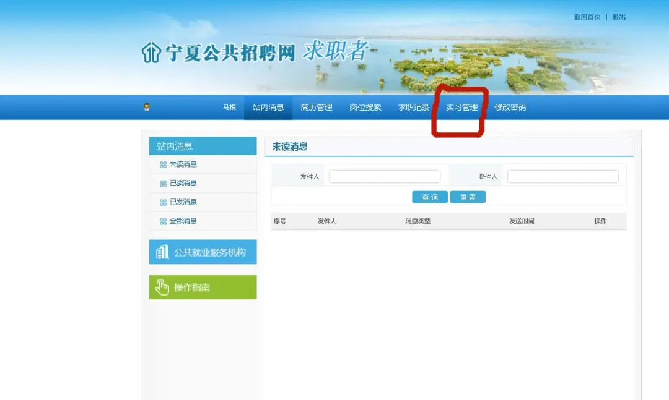Screen dimensions: 669x400
Task: Click the grid icon beside 已读消息
Action: (x=163, y=184)
